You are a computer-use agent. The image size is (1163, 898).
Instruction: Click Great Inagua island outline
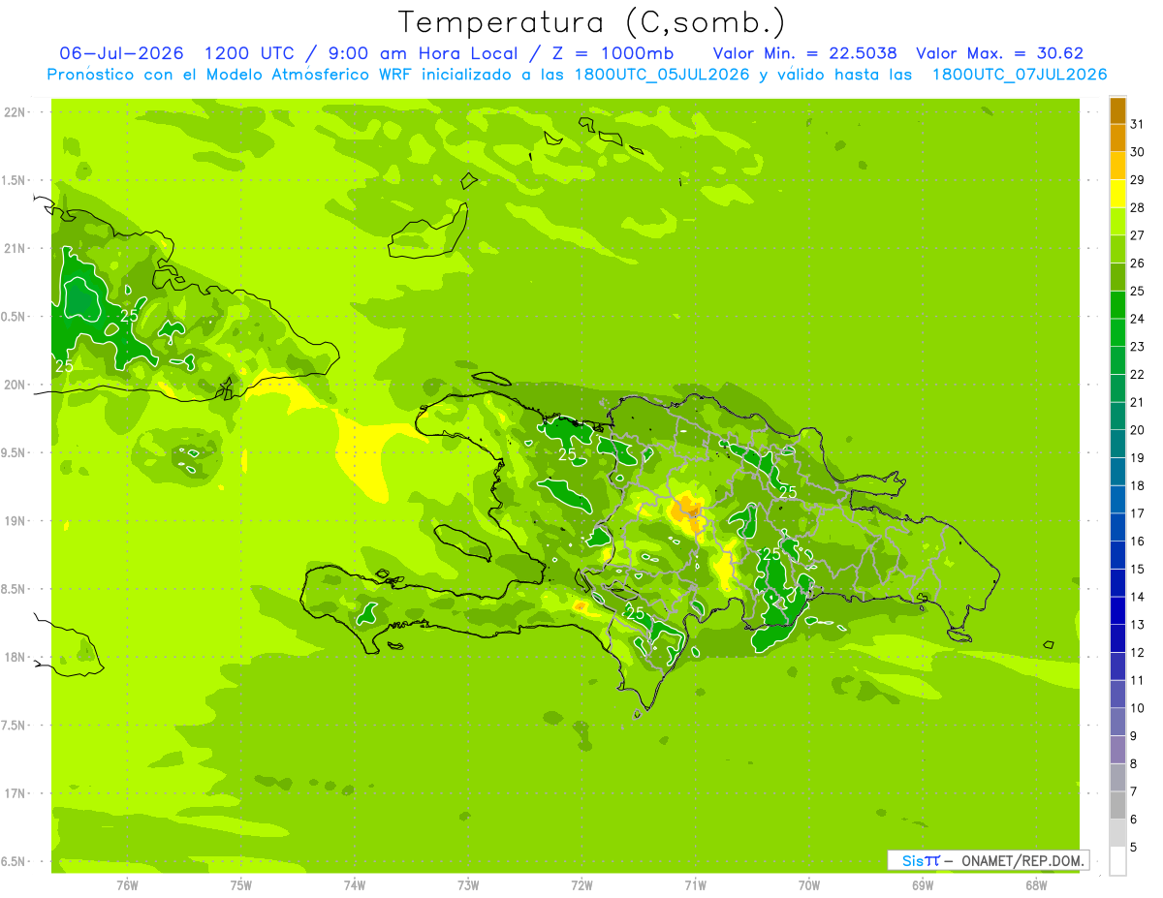tap(427, 232)
